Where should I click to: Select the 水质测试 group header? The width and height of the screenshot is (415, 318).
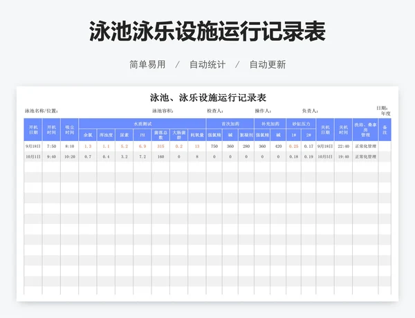(142, 124)
